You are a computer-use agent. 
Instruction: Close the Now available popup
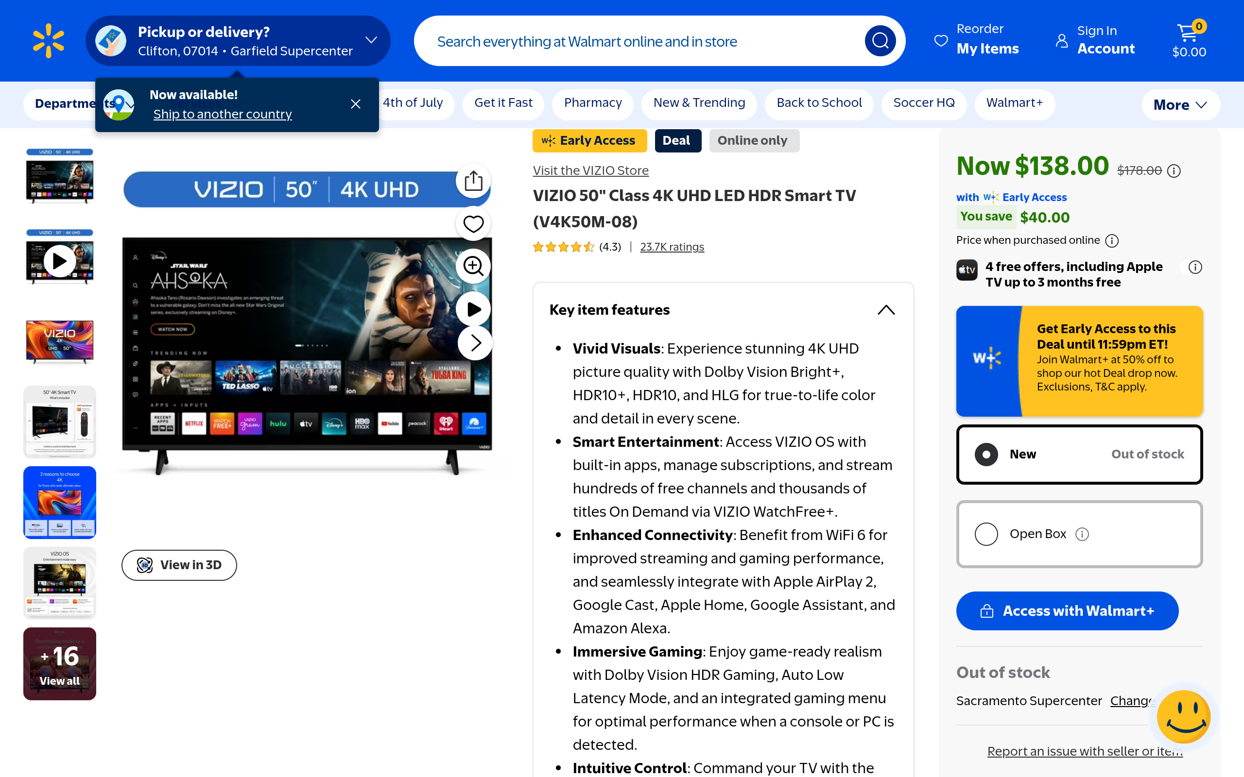355,104
